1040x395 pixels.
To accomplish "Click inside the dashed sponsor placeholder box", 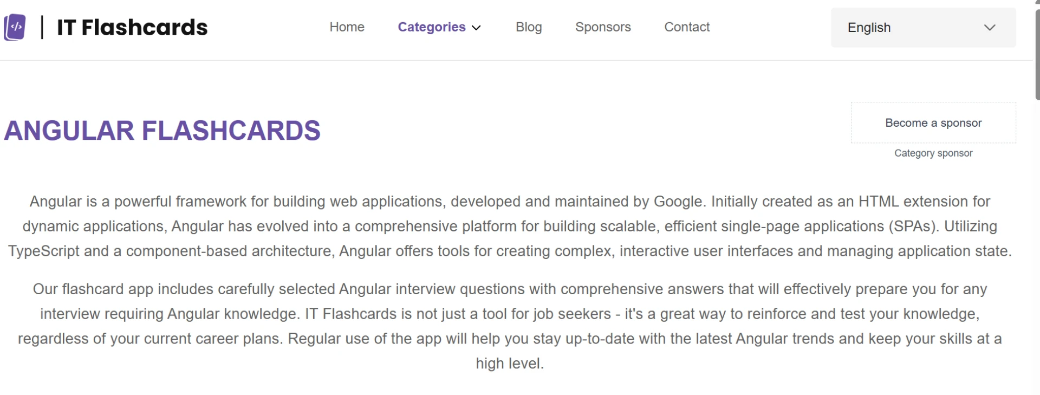I will click(x=933, y=123).
